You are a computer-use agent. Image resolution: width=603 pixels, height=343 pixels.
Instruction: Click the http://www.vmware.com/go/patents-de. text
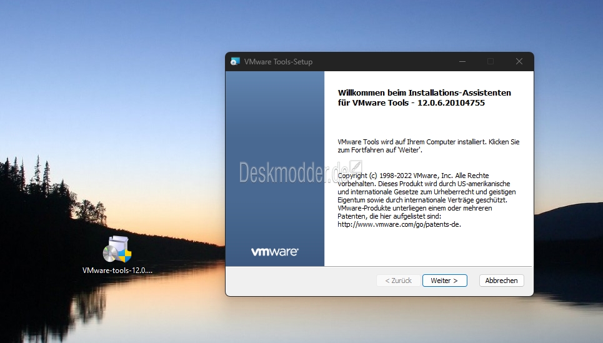coord(399,224)
